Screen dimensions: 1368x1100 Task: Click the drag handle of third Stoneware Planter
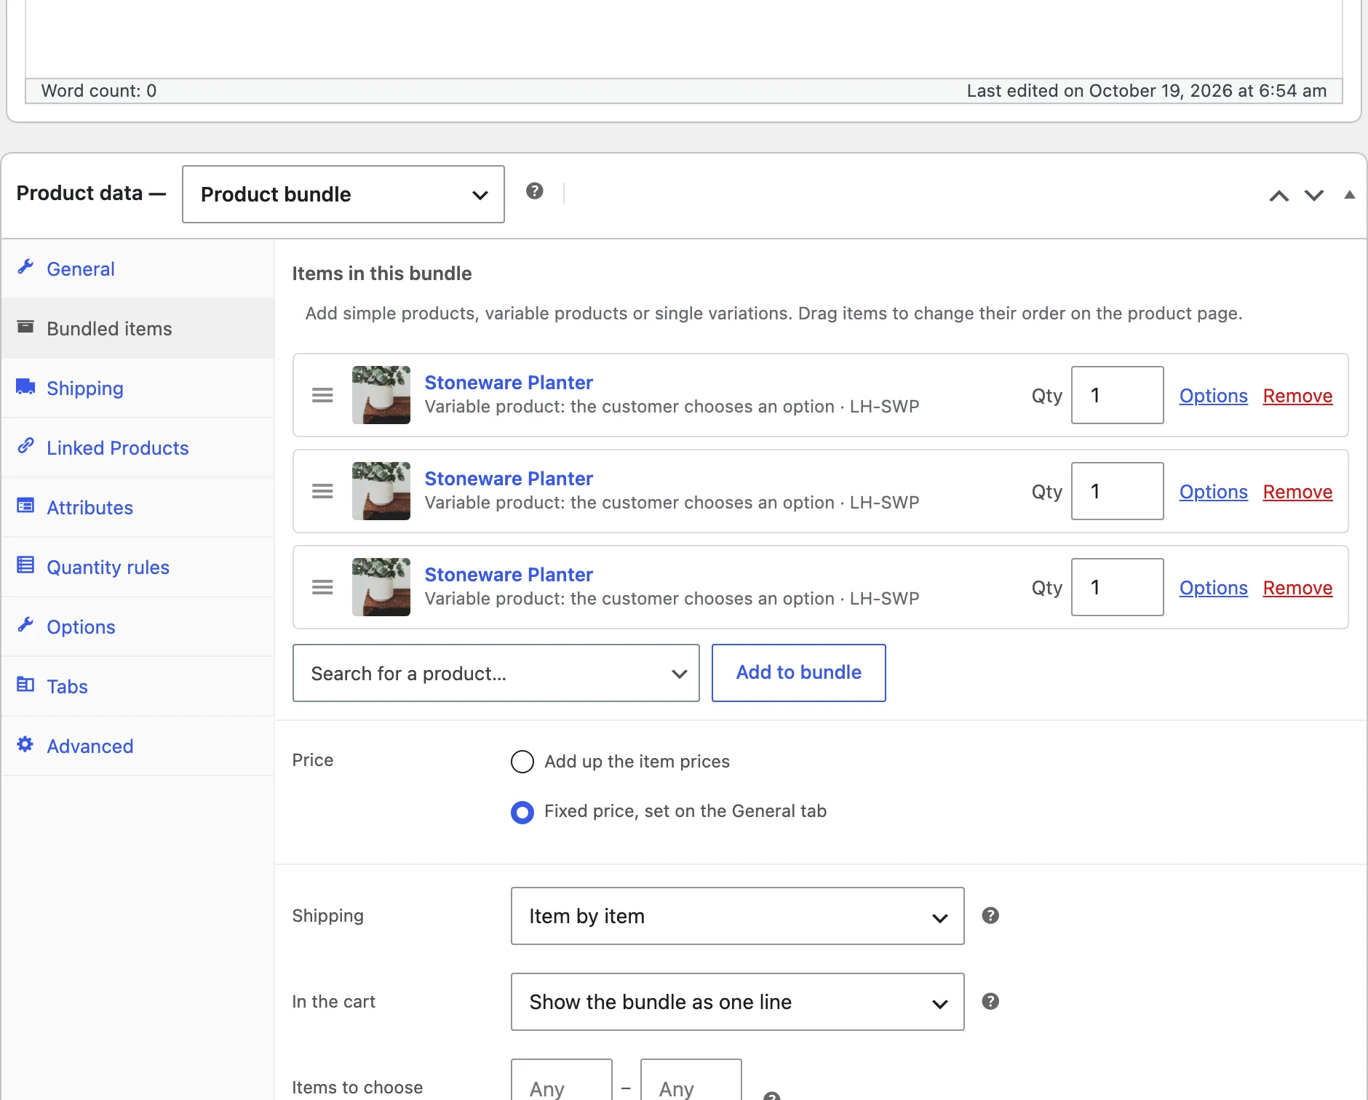[x=322, y=587]
